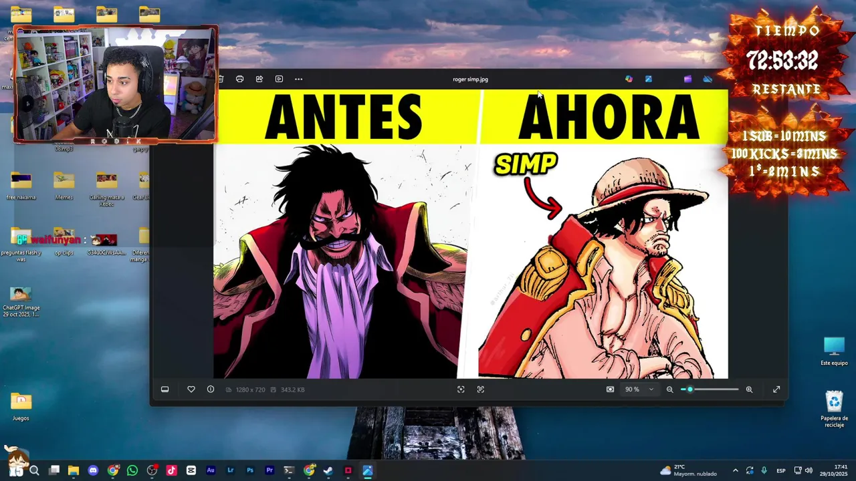Click the active Photos app taskbar icon
856x481 pixels.
pyautogui.click(x=368, y=470)
